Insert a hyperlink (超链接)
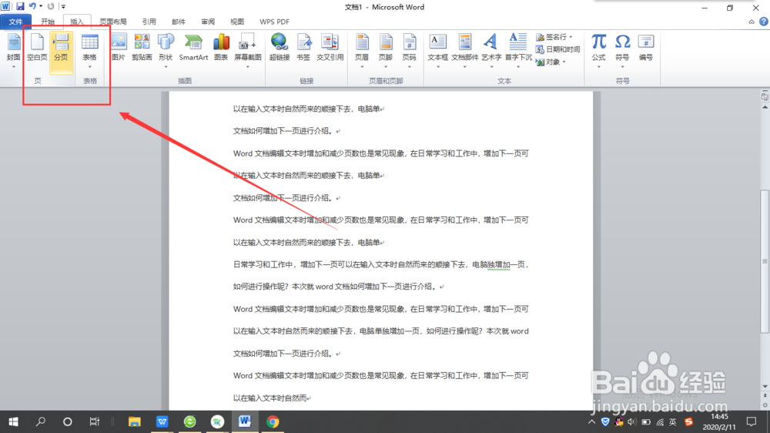 tap(280, 48)
